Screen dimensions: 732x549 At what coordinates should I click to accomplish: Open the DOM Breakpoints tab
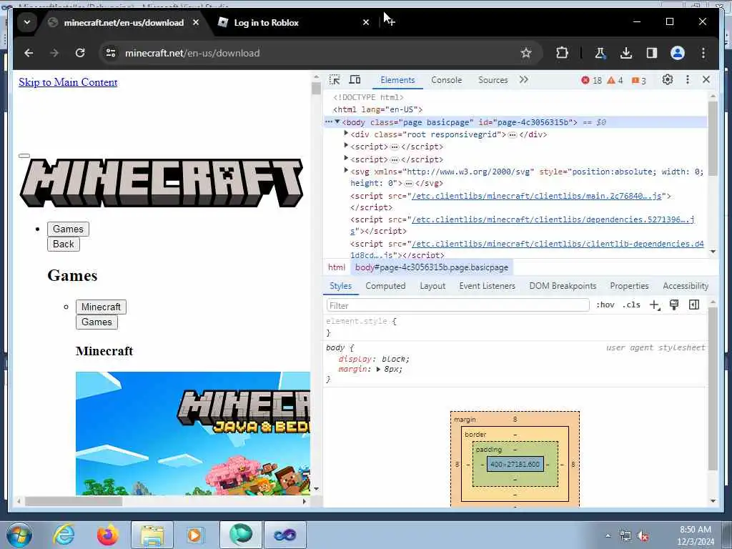[x=563, y=286]
